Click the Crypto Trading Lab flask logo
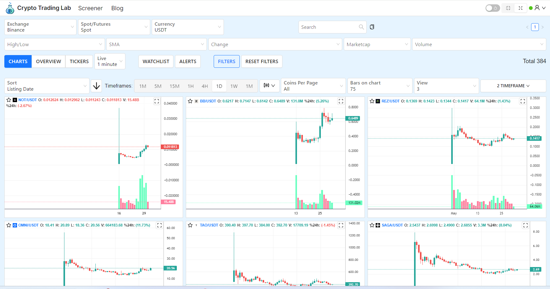The width and height of the screenshot is (550, 289). [x=10, y=8]
